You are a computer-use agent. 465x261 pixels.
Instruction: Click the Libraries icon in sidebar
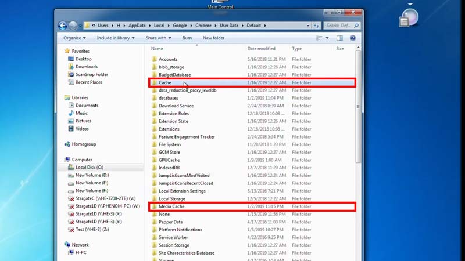(67, 97)
